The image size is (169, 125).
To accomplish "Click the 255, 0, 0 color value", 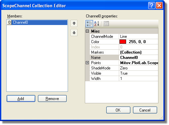I will (137, 42).
